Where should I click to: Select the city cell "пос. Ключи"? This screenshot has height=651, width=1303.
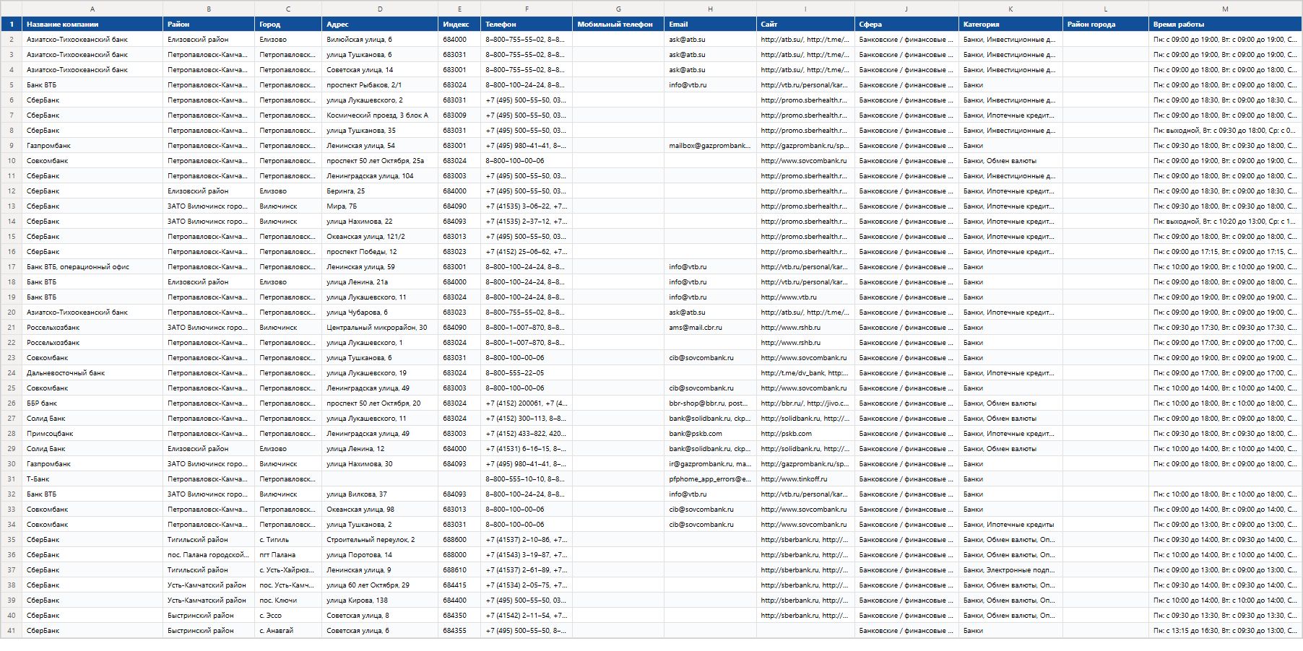pos(288,600)
